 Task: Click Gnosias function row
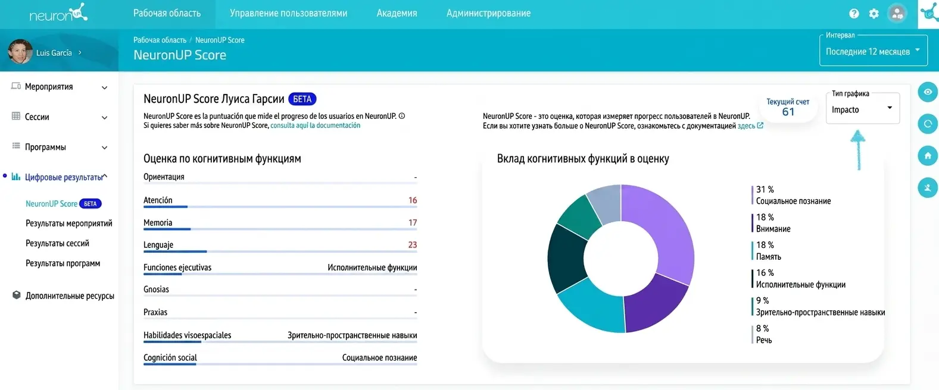coord(280,290)
